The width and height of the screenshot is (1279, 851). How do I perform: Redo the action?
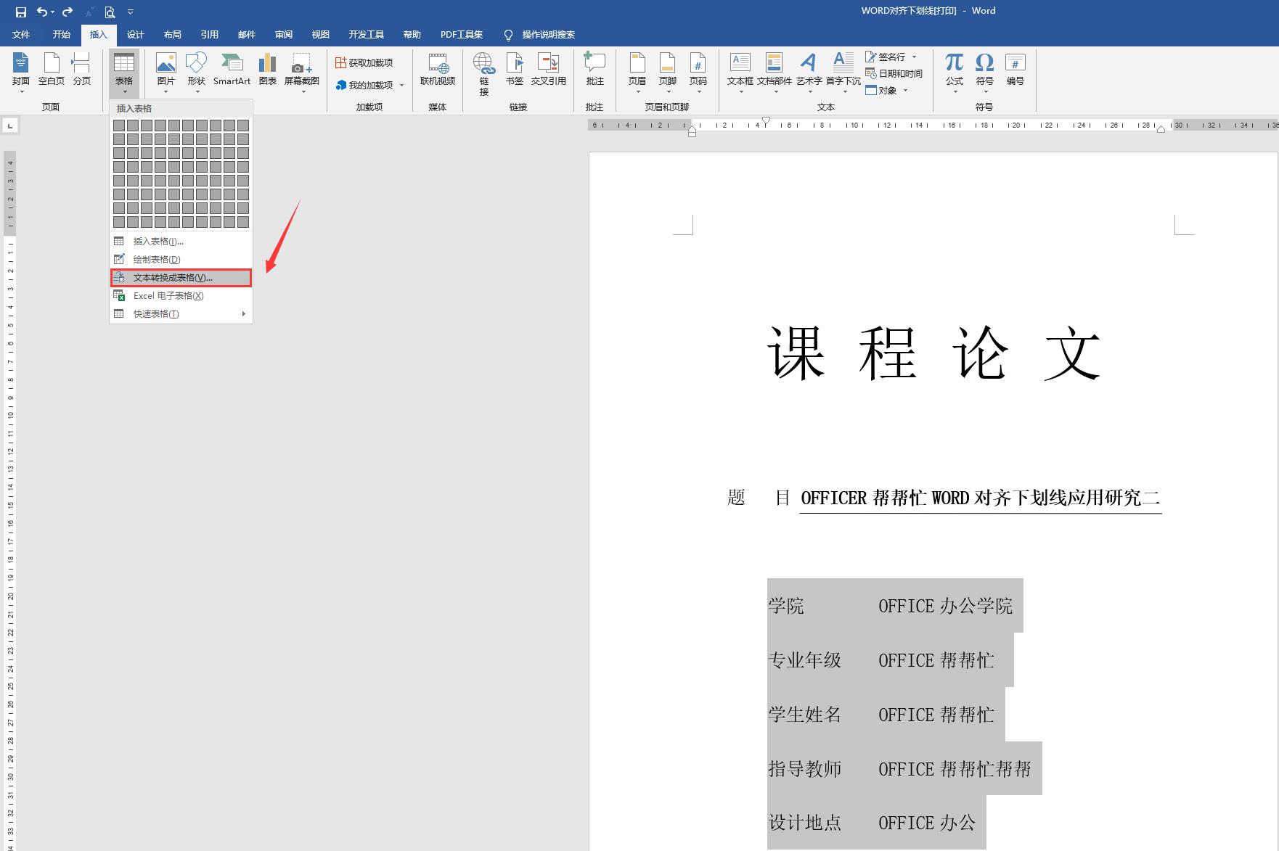tap(68, 12)
